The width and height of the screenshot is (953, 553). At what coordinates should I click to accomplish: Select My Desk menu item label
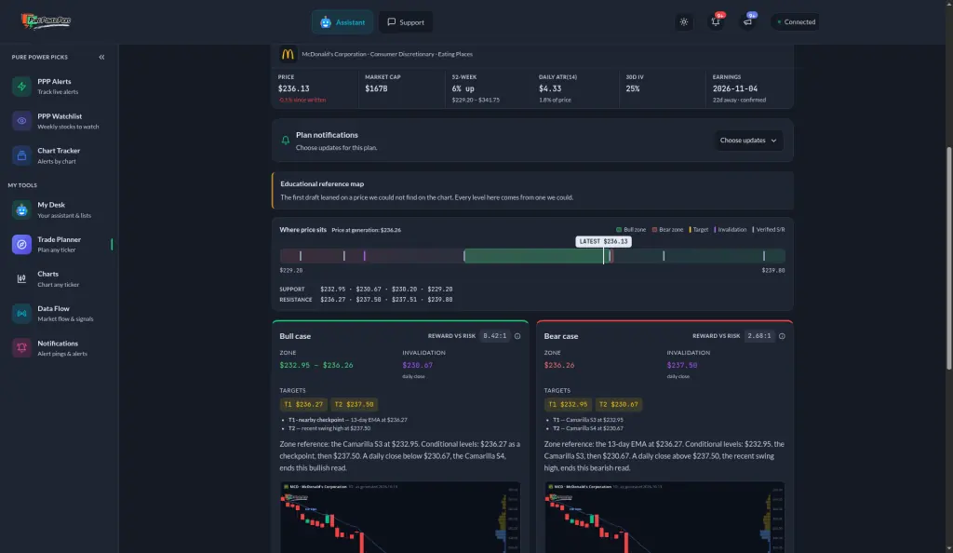tap(51, 205)
